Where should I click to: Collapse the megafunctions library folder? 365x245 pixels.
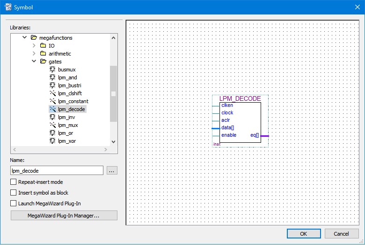pyautogui.click(x=25, y=38)
